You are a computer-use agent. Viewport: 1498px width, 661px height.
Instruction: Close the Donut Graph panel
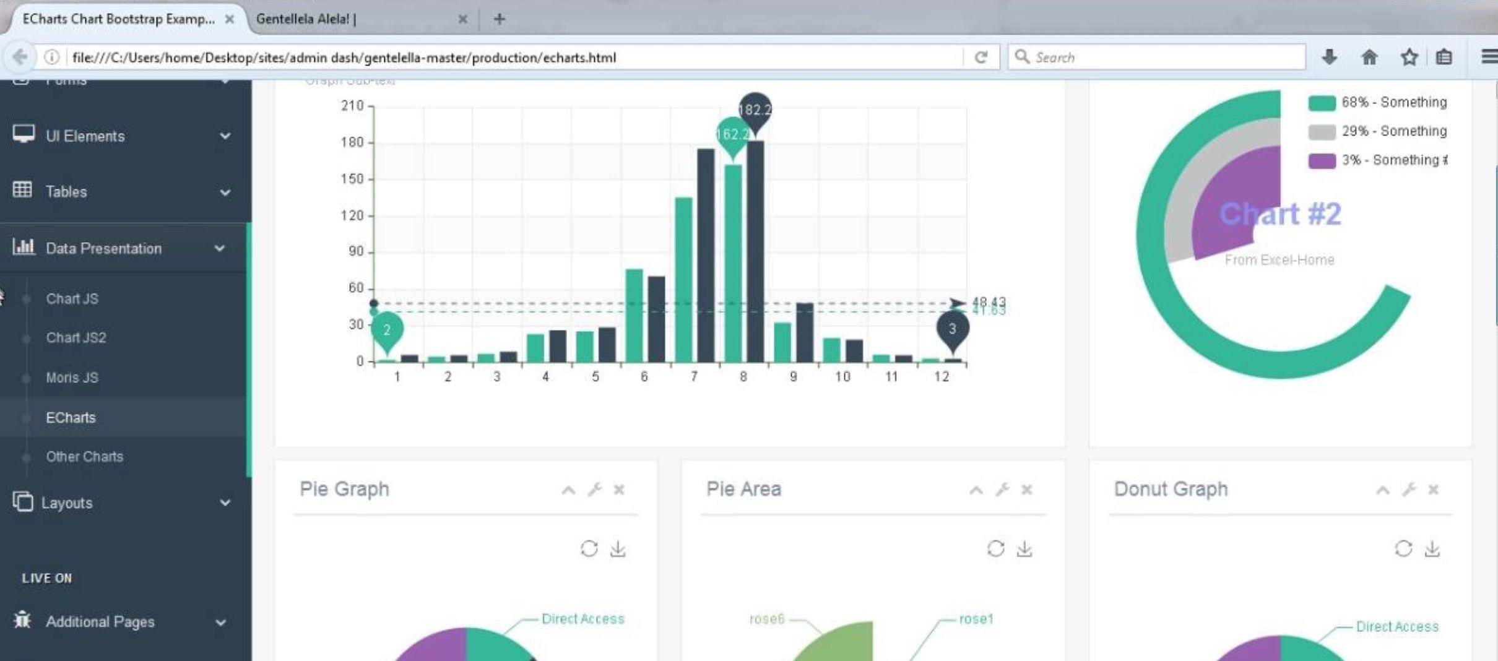coord(1433,490)
